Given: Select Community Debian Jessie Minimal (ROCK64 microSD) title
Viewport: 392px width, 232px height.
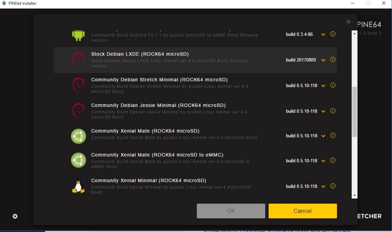Looking at the screenshot, I should click(x=158, y=105).
